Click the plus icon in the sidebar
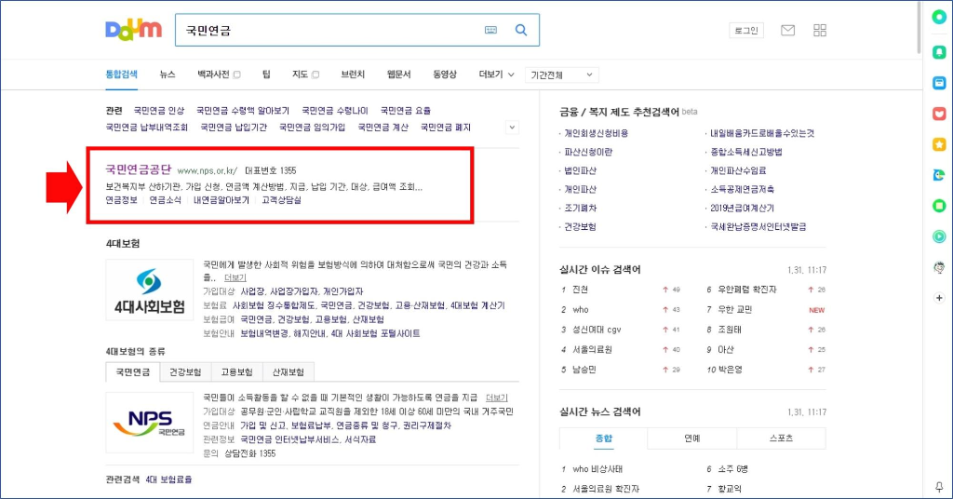The width and height of the screenshot is (953, 499). 939,298
